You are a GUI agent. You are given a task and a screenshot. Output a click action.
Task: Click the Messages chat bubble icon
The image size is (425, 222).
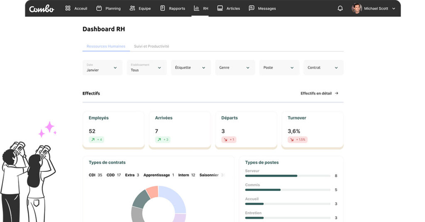(252, 8)
